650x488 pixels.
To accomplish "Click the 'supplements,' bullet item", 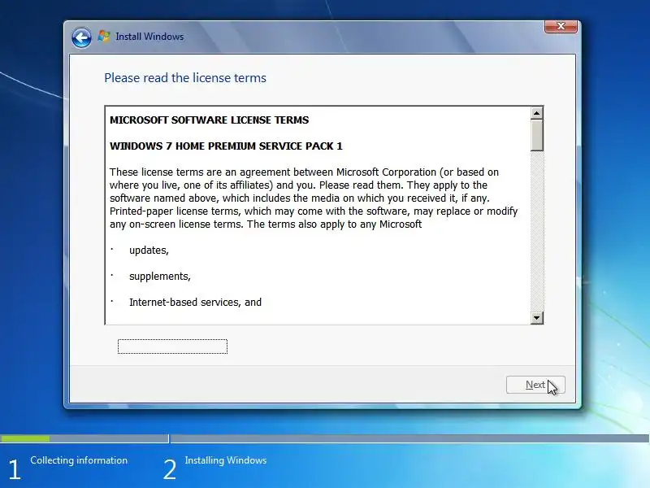I will [159, 277].
